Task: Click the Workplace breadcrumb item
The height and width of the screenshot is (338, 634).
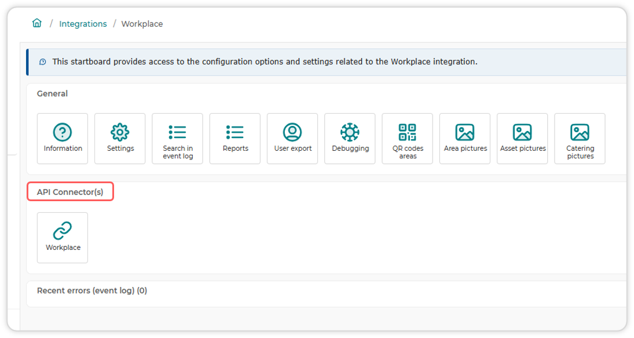Action: (x=142, y=24)
